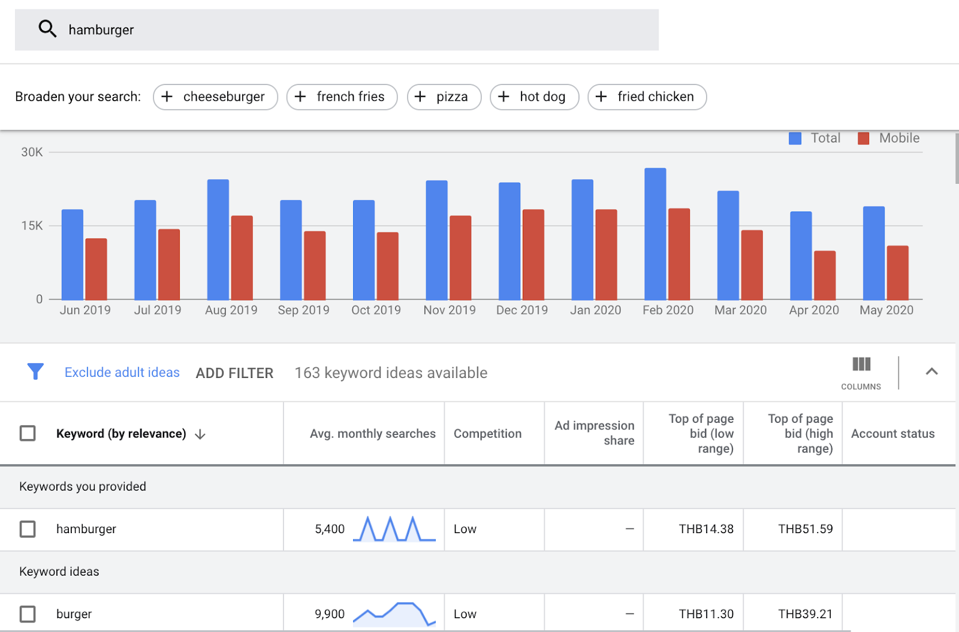This screenshot has height=632, width=959.
Task: Click the THB11.30 low bid value
Action: click(706, 614)
